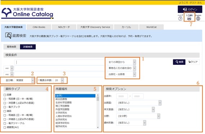Open the 本文言語 dropdown

coord(136,110)
